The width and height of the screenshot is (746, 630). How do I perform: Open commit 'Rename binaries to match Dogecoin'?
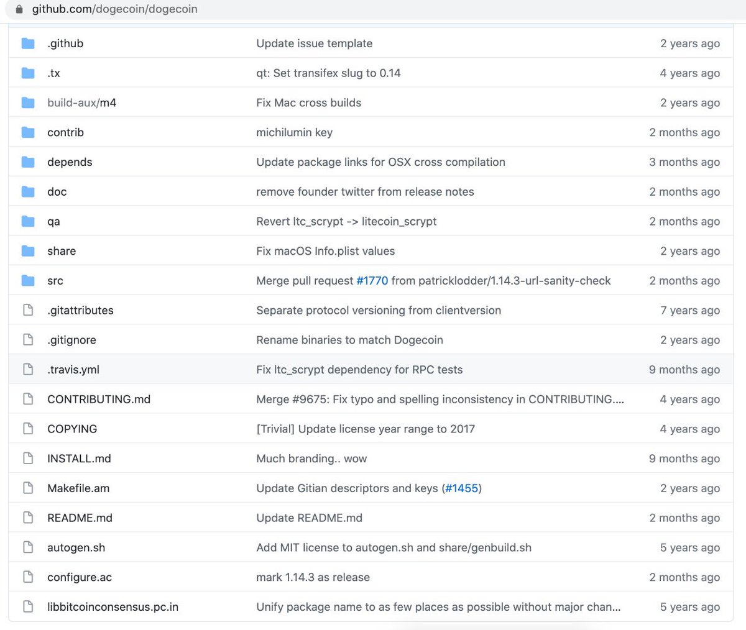pyautogui.click(x=350, y=340)
